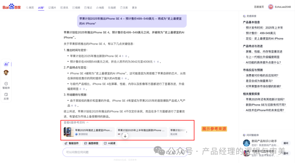This screenshot has width=295, height=163.
Task: Select the Ai icon in left sidebar
Action: pos(6,64)
